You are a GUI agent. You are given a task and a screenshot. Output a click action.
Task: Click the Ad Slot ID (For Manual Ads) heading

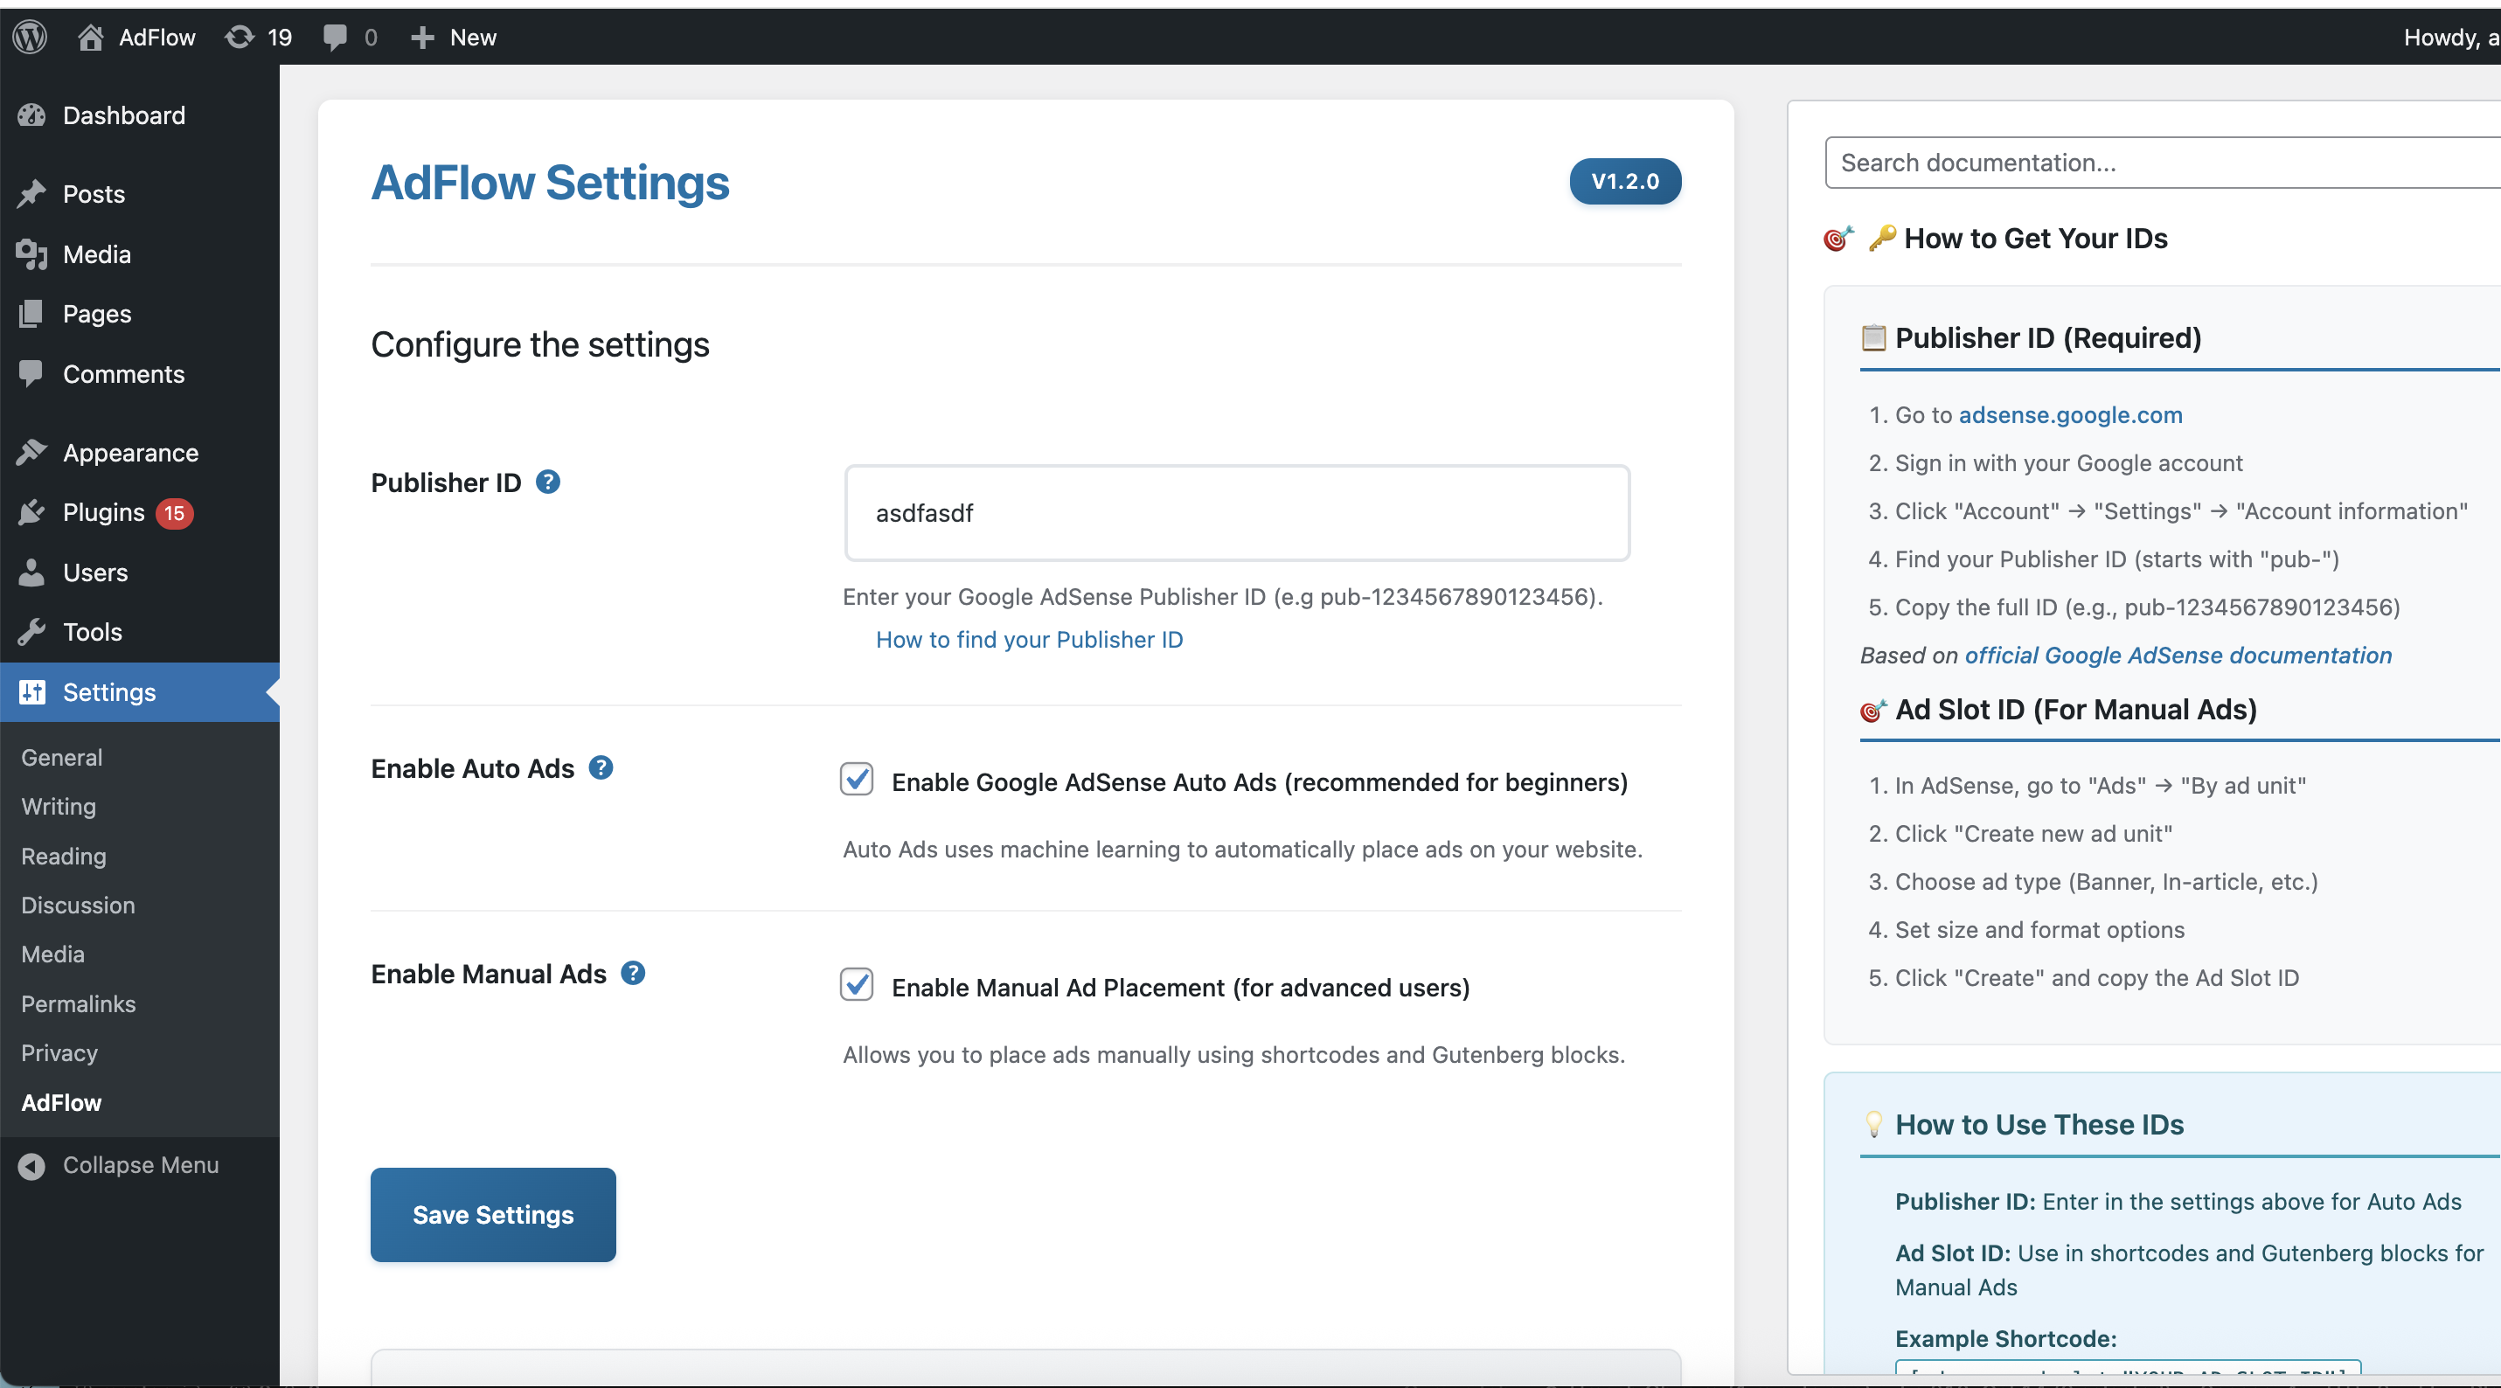click(x=2076, y=710)
